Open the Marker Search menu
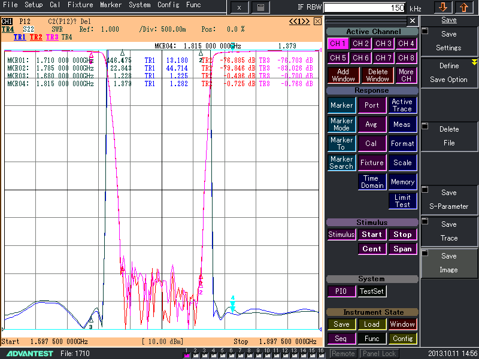This screenshot has height=359, width=479. tap(341, 163)
